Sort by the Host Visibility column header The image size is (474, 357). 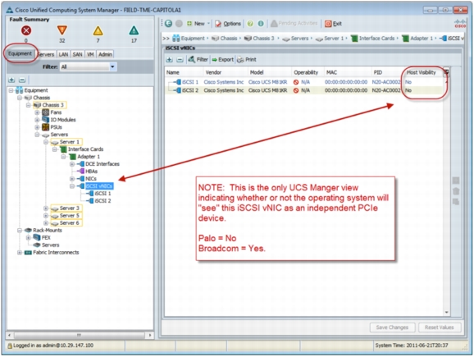pos(422,72)
